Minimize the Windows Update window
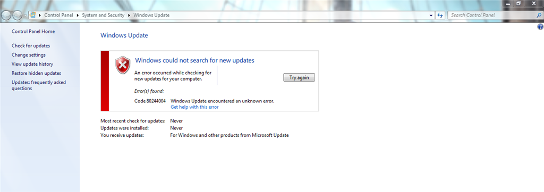Screen dimensions: 544x192 (x=508, y=3)
